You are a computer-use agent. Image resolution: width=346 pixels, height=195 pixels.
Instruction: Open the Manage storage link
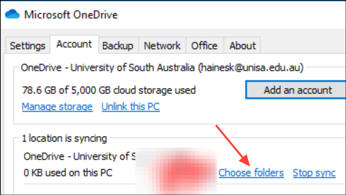[x=57, y=107]
